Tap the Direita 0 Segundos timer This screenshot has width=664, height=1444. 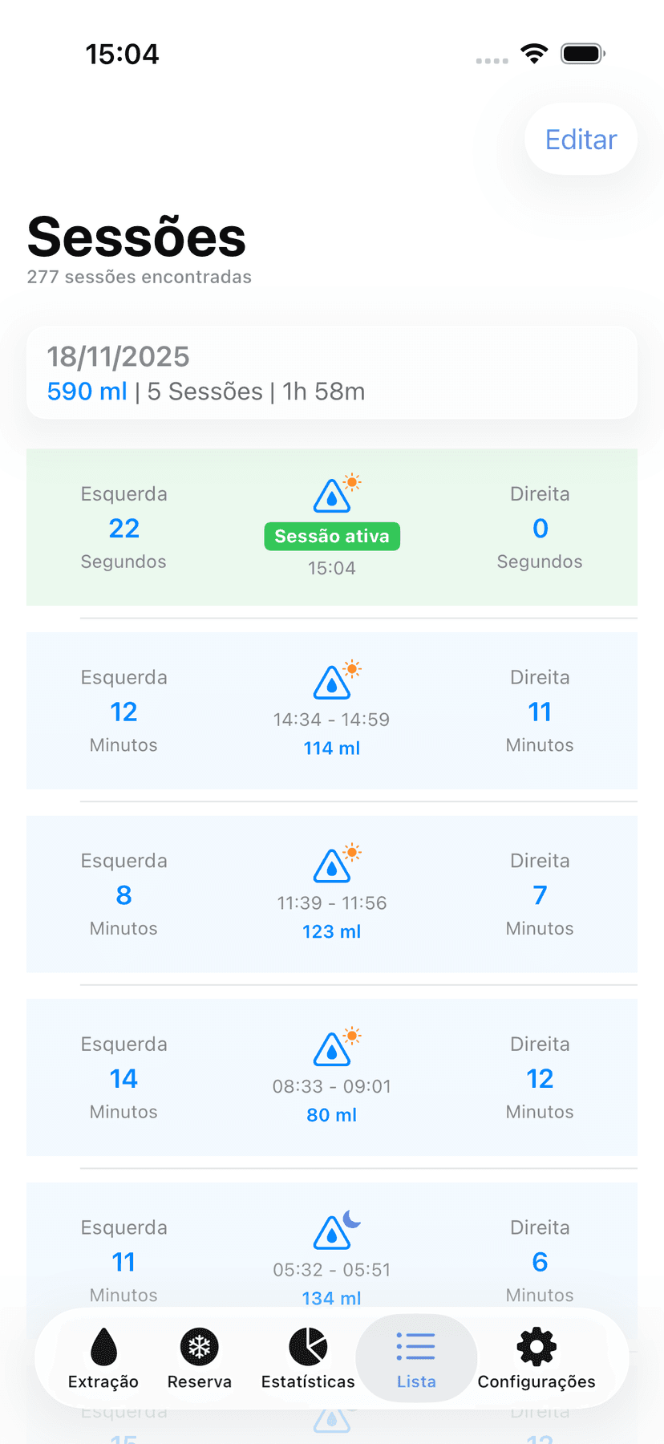point(540,528)
